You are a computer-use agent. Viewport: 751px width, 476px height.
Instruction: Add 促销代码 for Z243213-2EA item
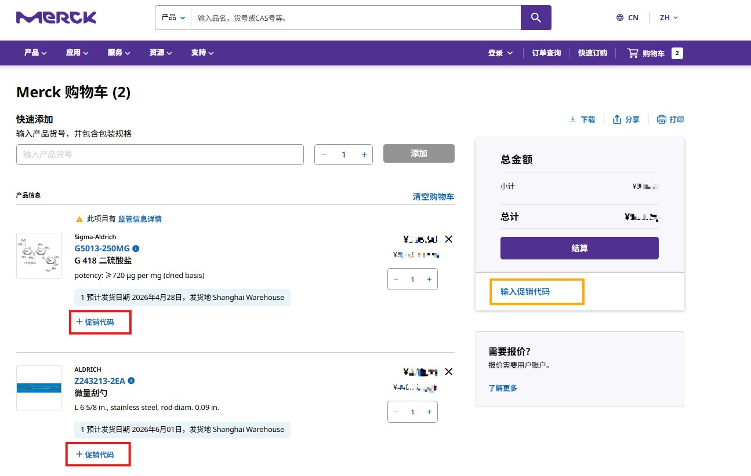click(95, 455)
